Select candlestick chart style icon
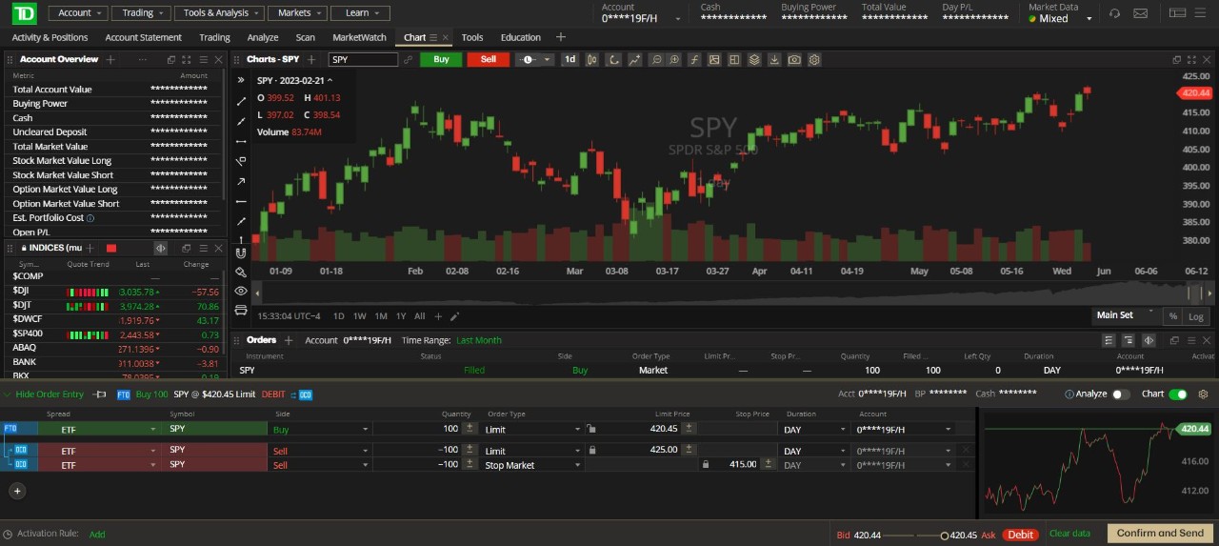The height and width of the screenshot is (546, 1219). click(x=592, y=59)
